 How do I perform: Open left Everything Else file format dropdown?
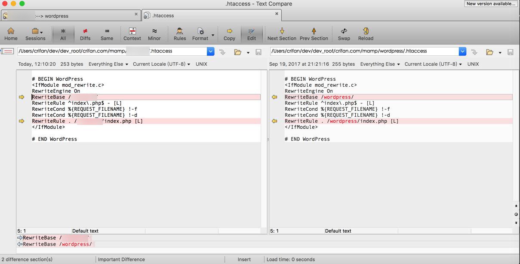(108, 64)
